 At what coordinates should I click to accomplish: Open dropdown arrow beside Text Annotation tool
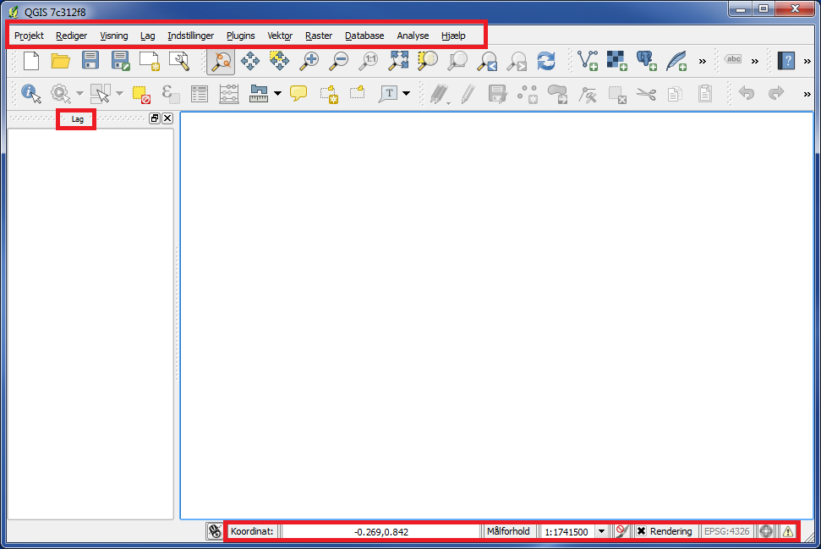407,94
